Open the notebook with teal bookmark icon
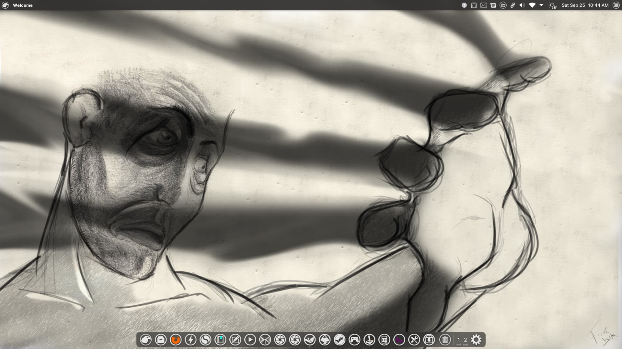The image size is (622, 349). coord(220,340)
